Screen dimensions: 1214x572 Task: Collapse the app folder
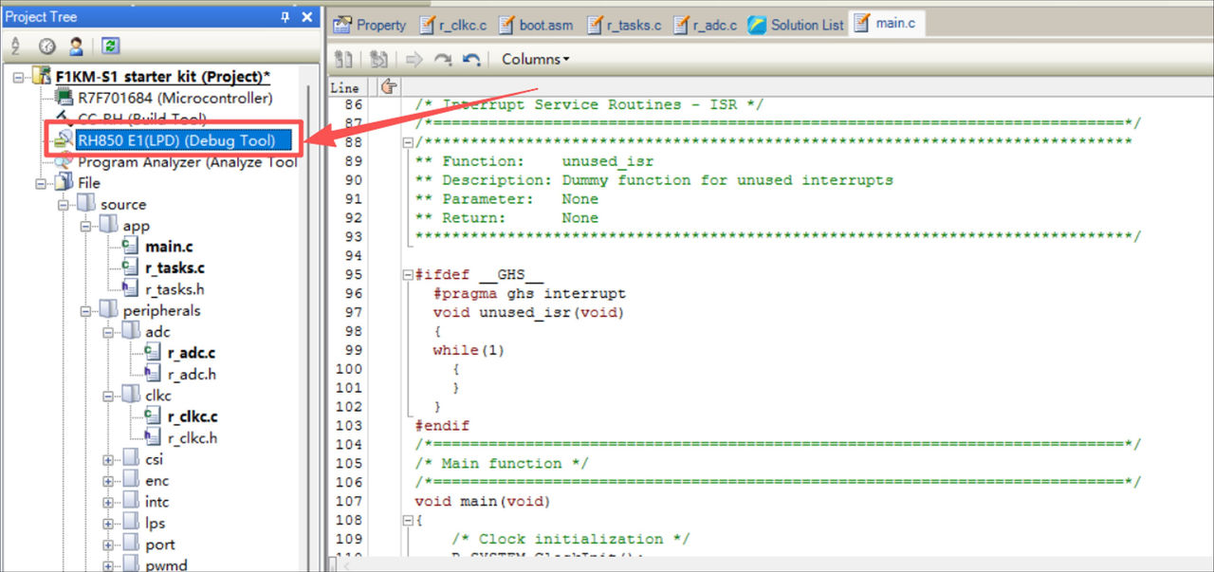pos(86,226)
